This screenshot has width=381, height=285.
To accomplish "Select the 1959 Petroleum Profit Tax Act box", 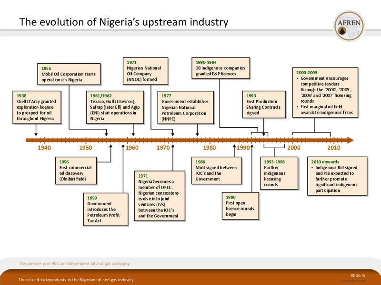I will [106, 209].
